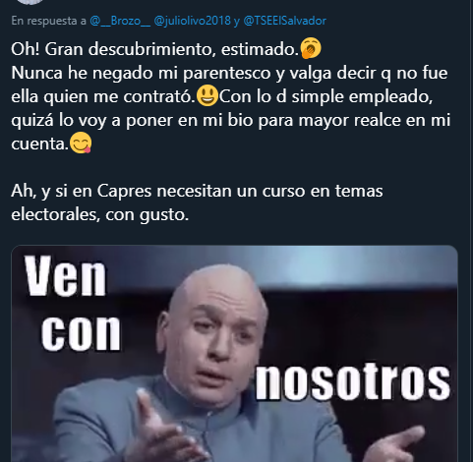This screenshot has width=473, height=462.
Task: Click the 'Ven' caption text on the GIF
Action: point(66,276)
